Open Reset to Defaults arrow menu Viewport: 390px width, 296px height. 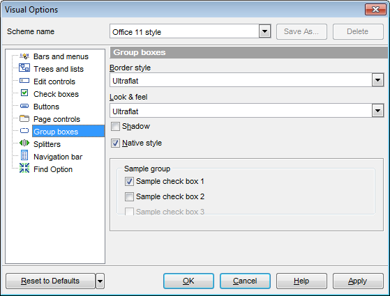pos(100,281)
